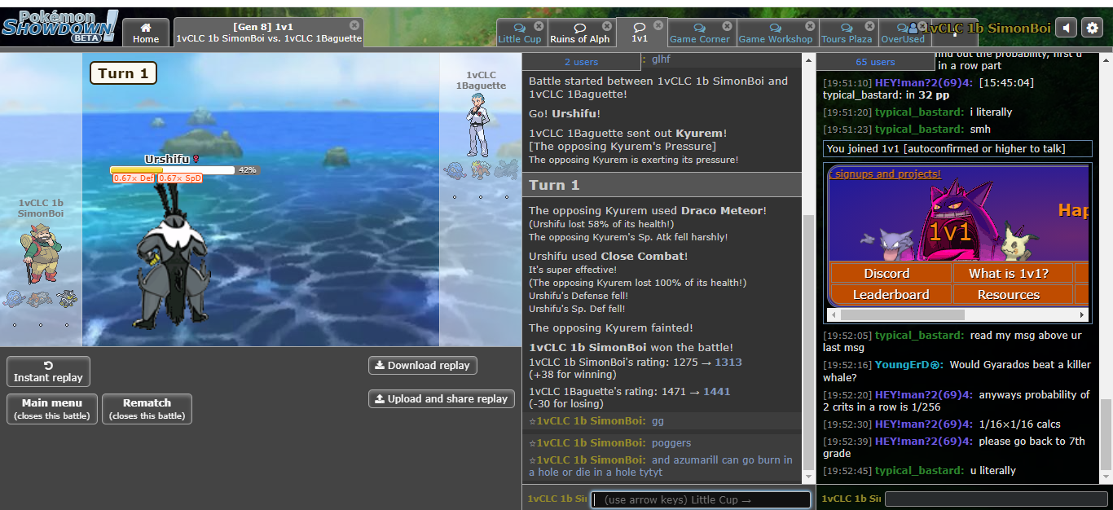
Task: Click the Turn 1 header in battle log
Action: coord(662,185)
